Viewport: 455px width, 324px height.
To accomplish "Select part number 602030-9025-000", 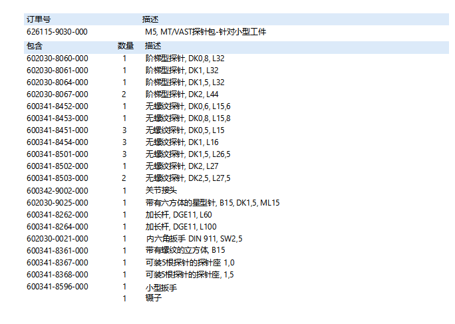I will coord(57,203).
